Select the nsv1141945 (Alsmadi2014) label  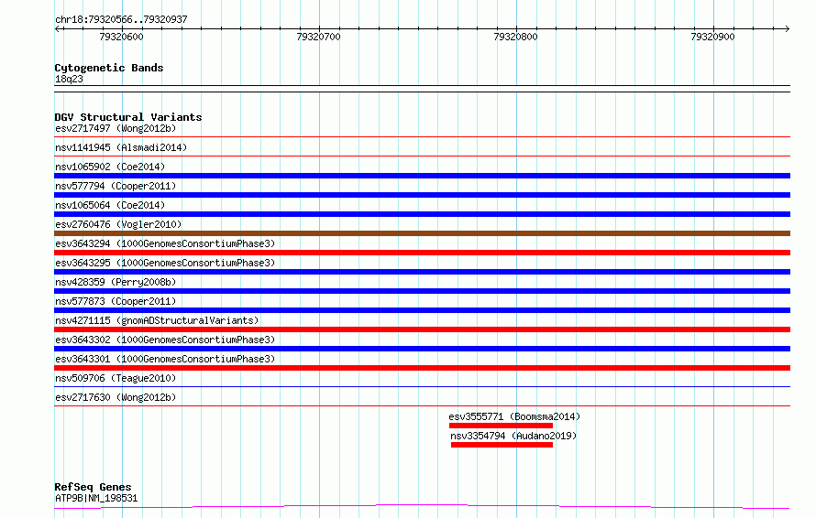(121, 147)
